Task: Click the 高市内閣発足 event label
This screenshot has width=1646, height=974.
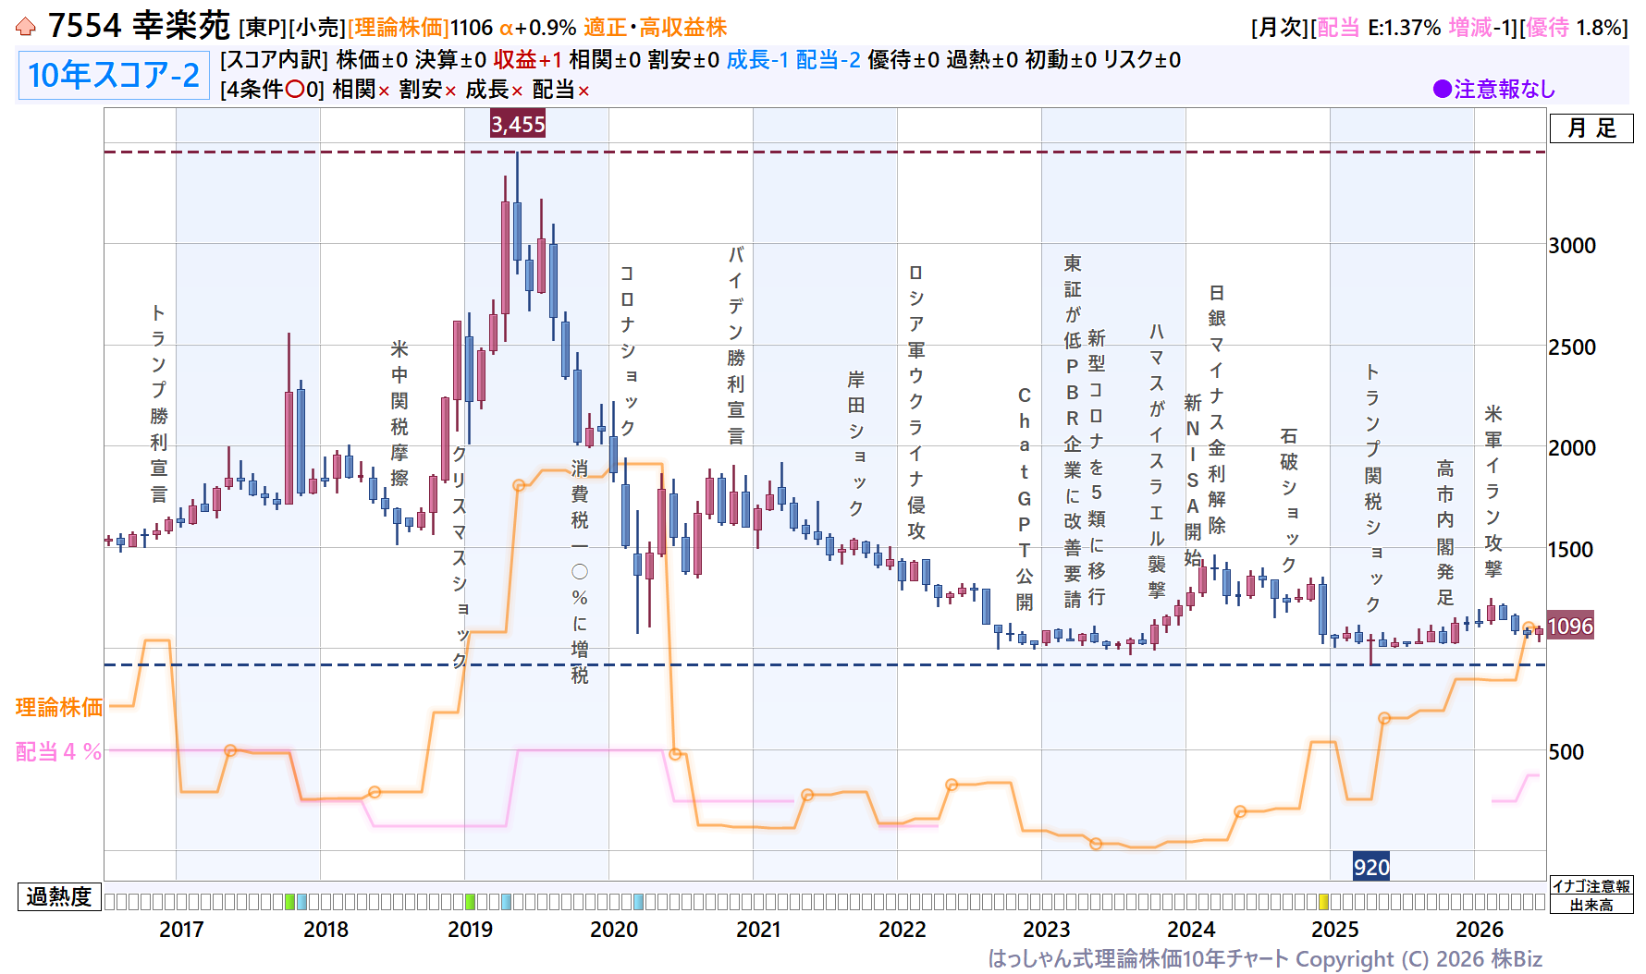Action: click(1445, 533)
